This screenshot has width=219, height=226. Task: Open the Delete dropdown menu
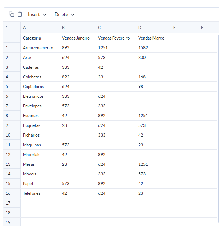[64, 14]
